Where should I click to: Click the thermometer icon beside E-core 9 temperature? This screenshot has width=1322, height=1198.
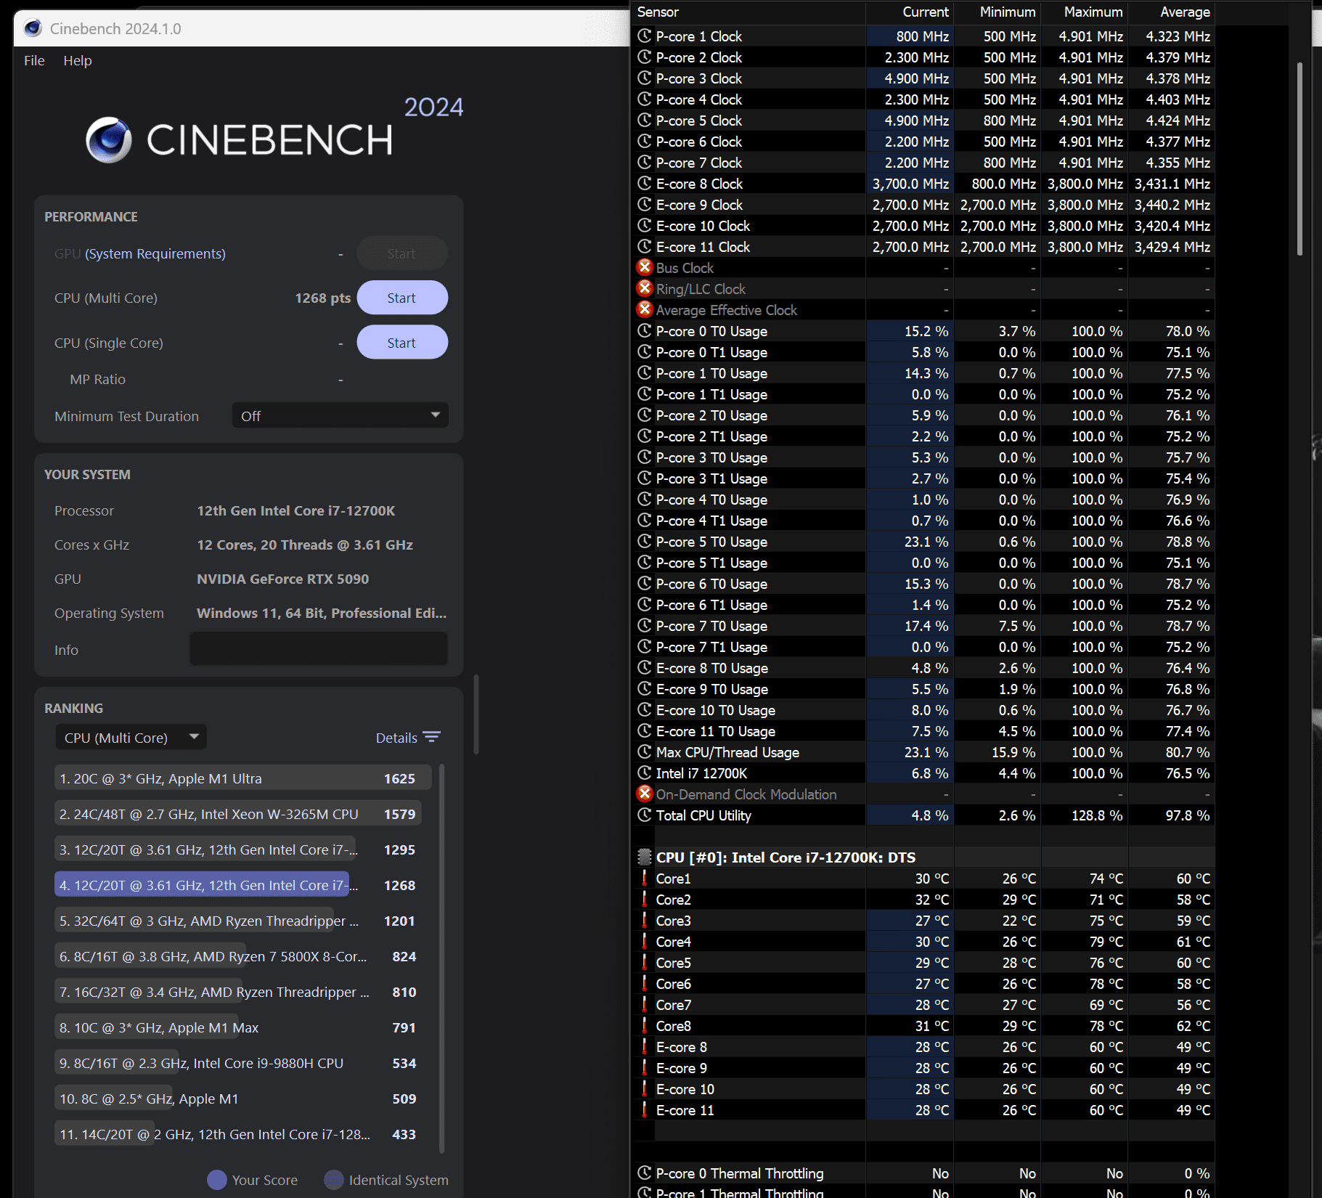644,1067
